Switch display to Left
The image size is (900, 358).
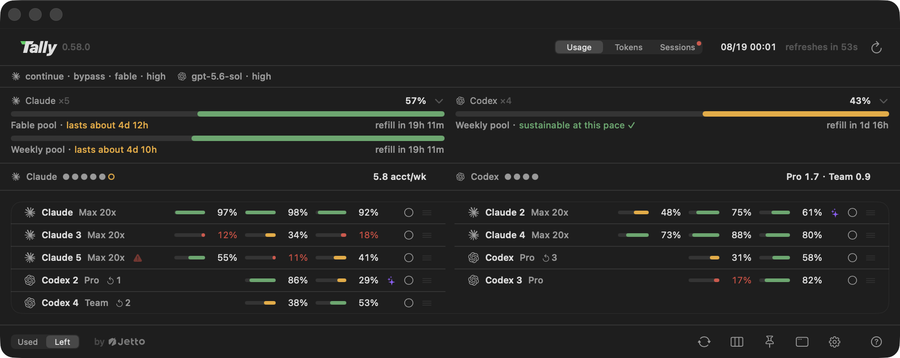coord(62,342)
